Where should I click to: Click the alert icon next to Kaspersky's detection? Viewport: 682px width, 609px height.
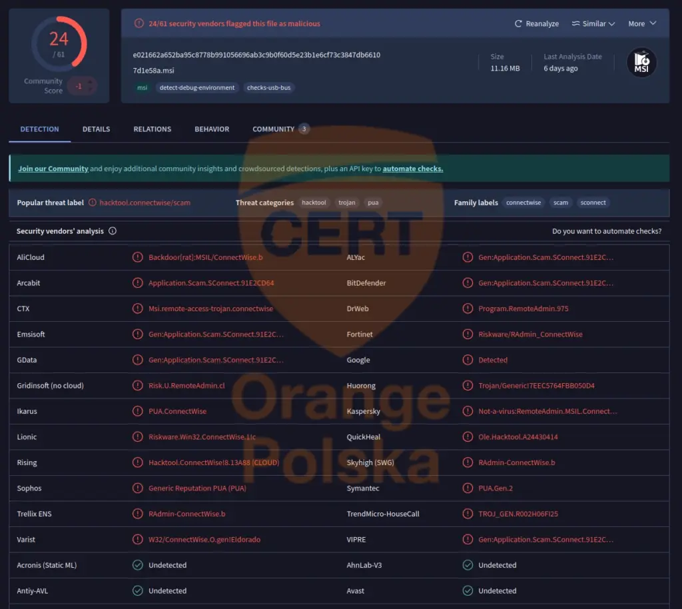point(468,411)
